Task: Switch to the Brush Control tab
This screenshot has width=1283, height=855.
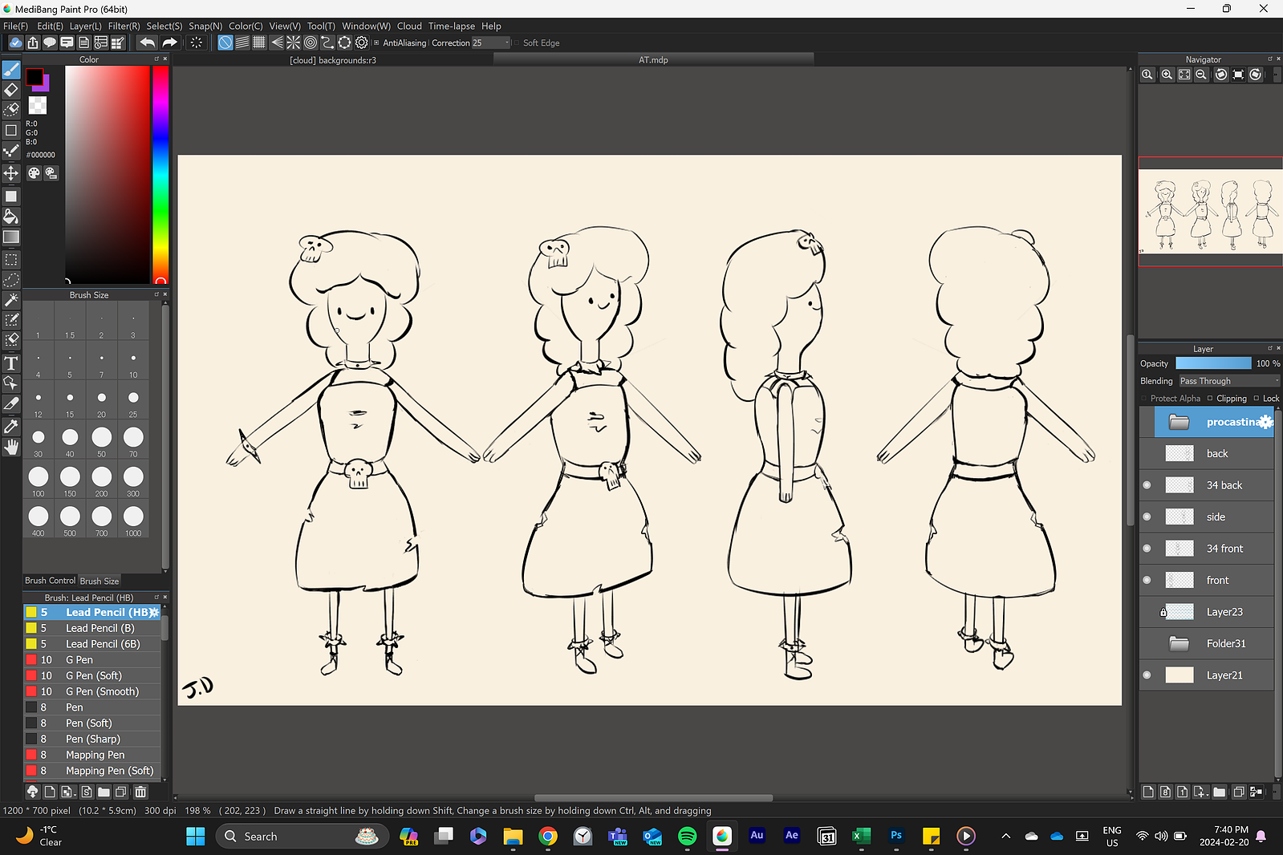Action: [50, 581]
